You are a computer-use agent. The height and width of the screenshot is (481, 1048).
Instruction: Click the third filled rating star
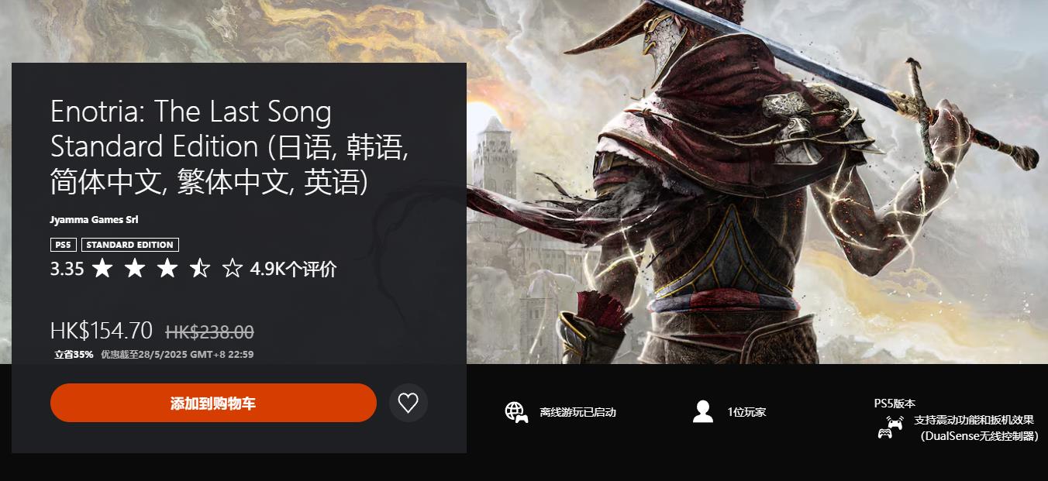coord(167,269)
